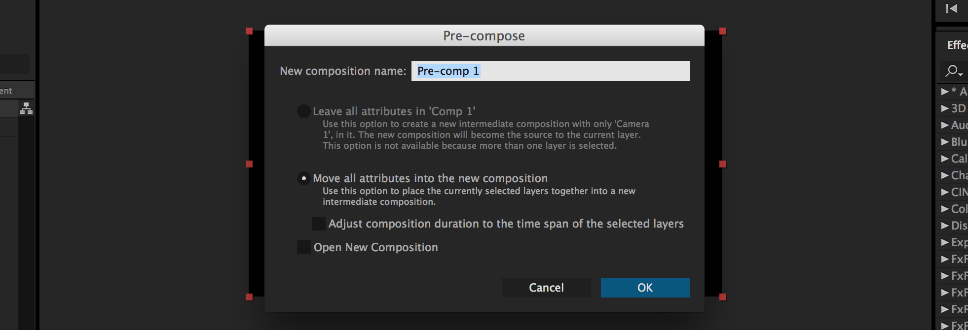Screen dimensions: 968x330
Task: Check the Open New Composition box
Action: (304, 247)
